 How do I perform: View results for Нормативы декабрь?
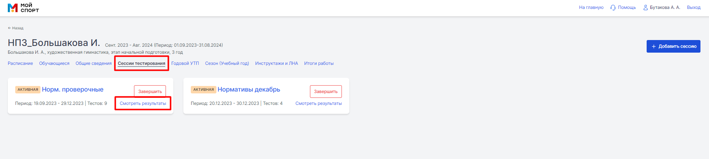[x=318, y=103]
